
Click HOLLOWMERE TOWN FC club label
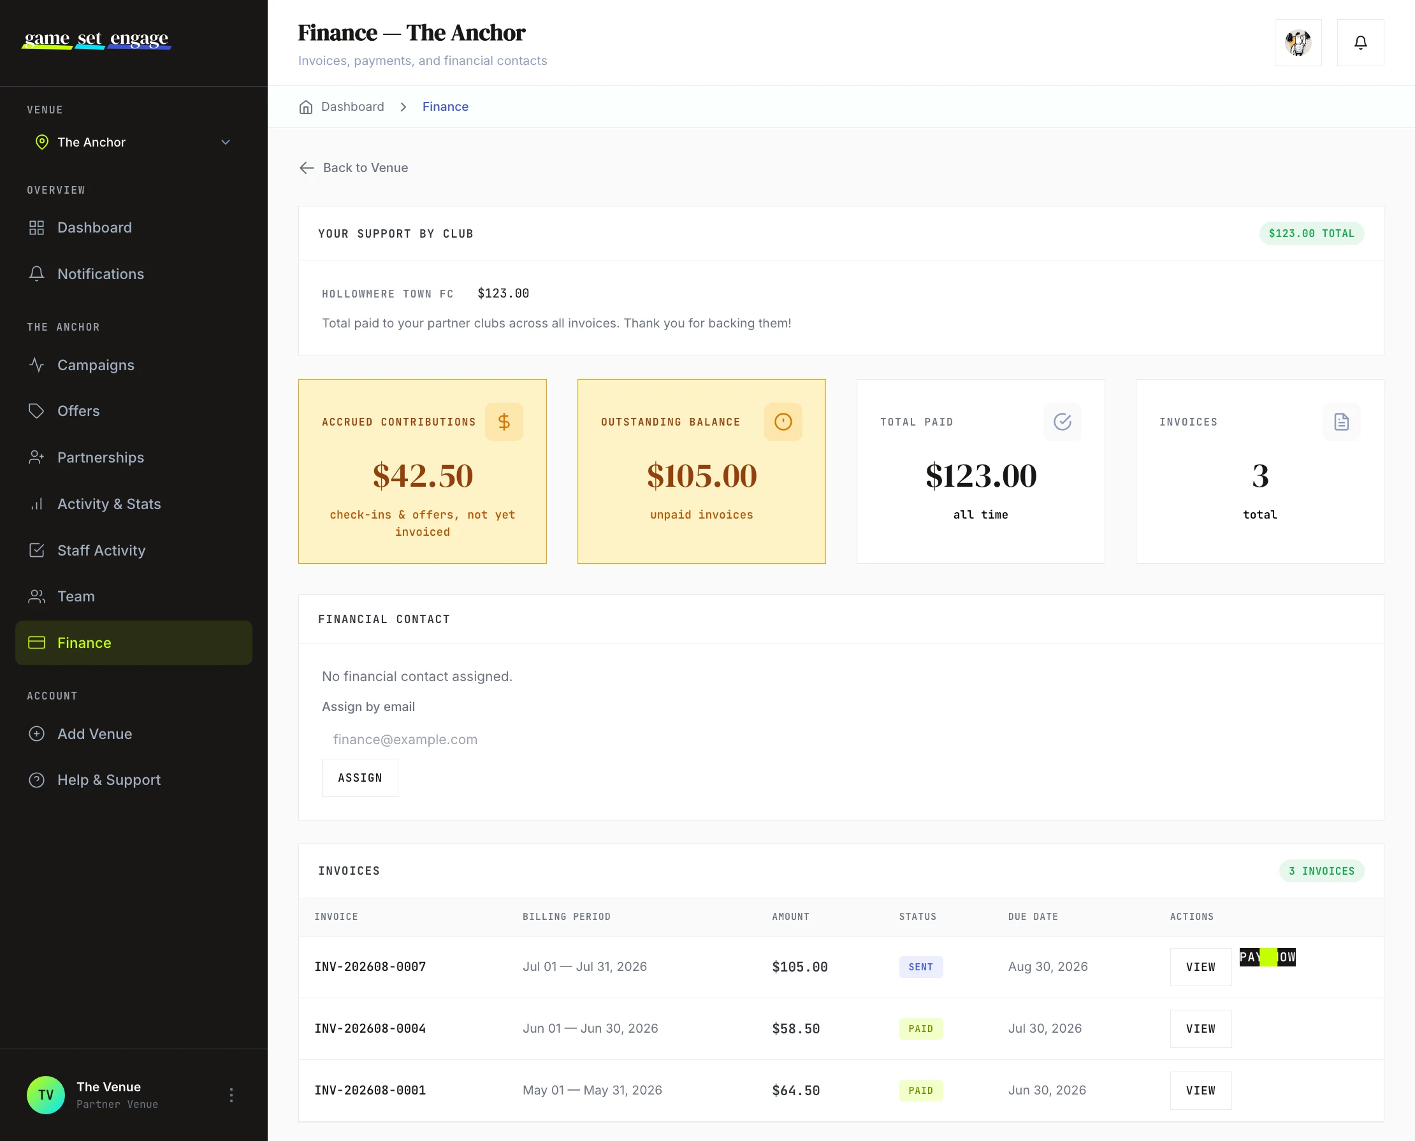click(388, 294)
